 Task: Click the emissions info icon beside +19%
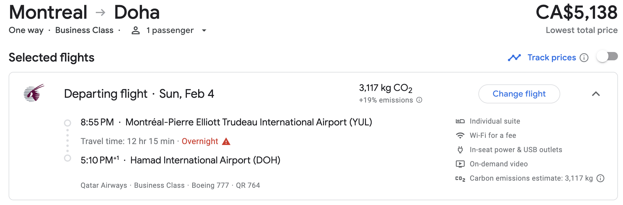coord(419,100)
